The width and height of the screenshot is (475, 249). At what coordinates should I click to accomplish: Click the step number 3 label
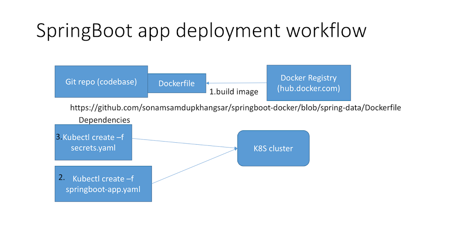tap(58, 137)
